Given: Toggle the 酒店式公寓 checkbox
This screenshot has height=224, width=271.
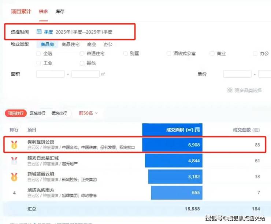Looking at the screenshot, I should click(169, 54).
